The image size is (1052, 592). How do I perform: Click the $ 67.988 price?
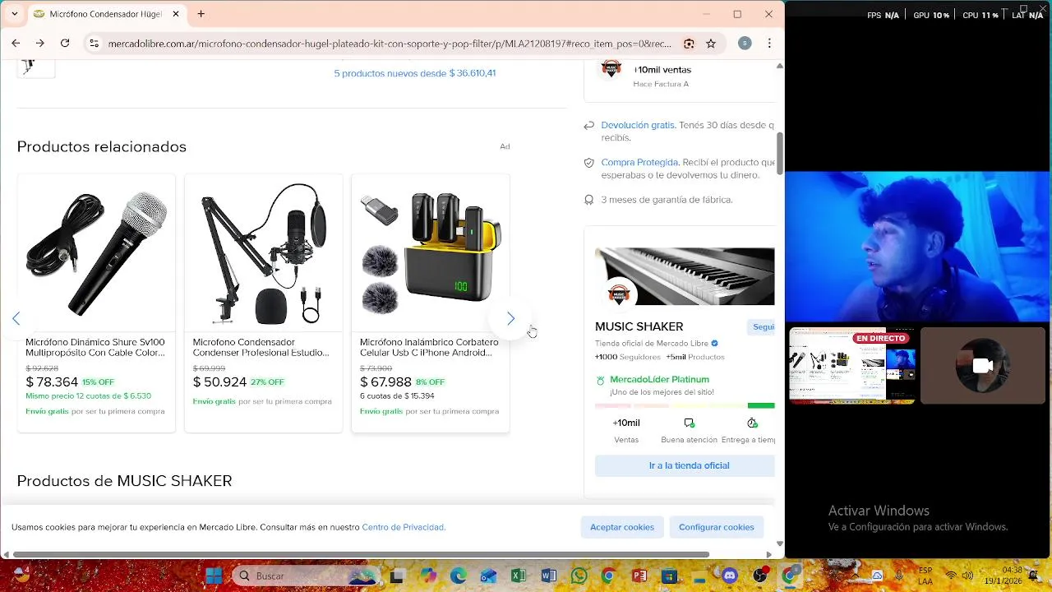point(385,382)
